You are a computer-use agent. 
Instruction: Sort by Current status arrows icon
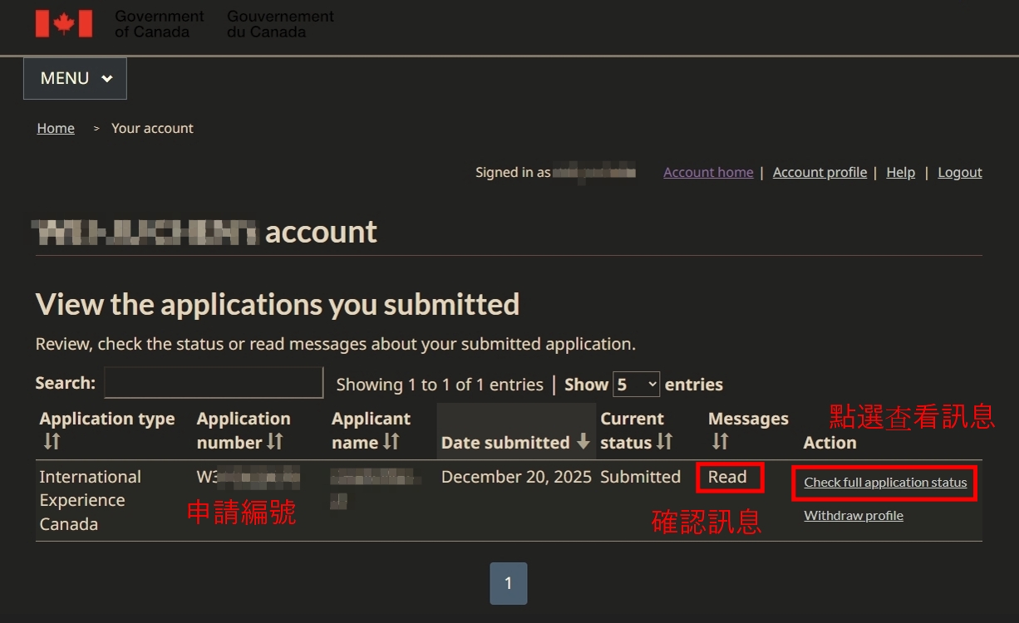[664, 442]
